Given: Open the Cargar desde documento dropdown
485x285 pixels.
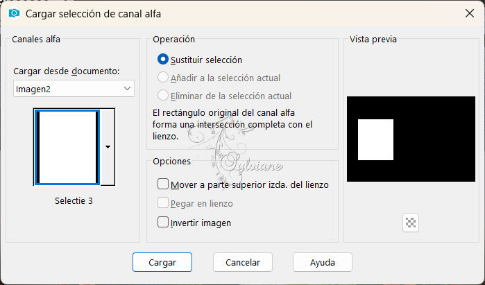Looking at the screenshot, I should [x=74, y=89].
